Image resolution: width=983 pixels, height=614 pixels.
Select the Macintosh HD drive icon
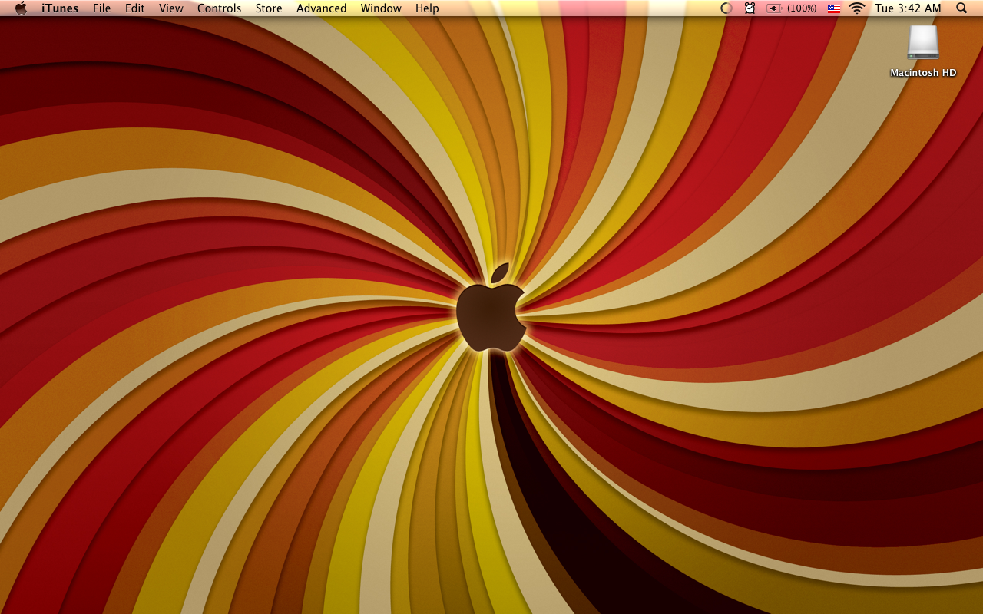[x=923, y=43]
